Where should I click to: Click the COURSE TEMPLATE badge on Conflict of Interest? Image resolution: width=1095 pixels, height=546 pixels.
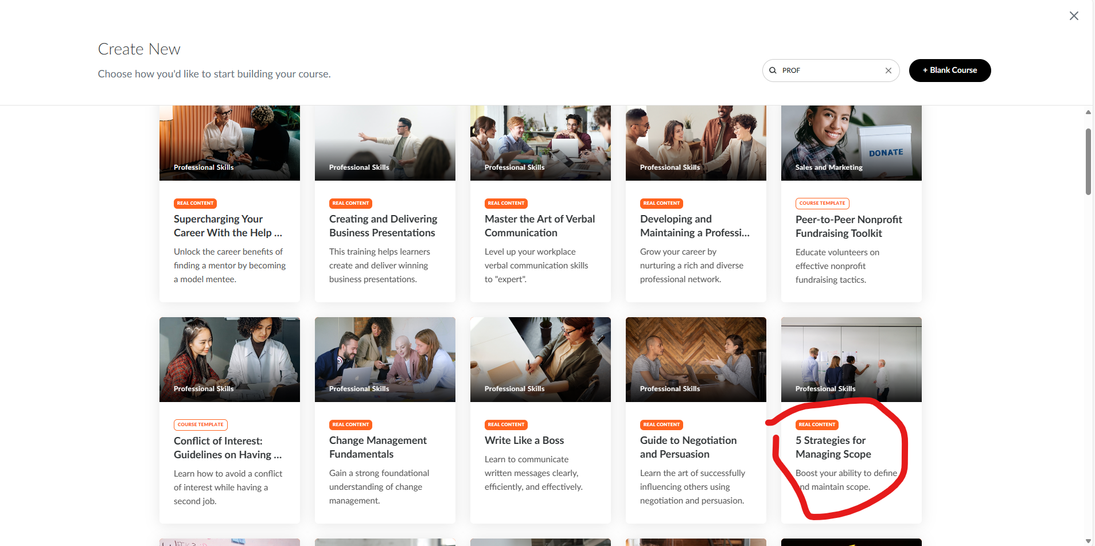pyautogui.click(x=200, y=424)
